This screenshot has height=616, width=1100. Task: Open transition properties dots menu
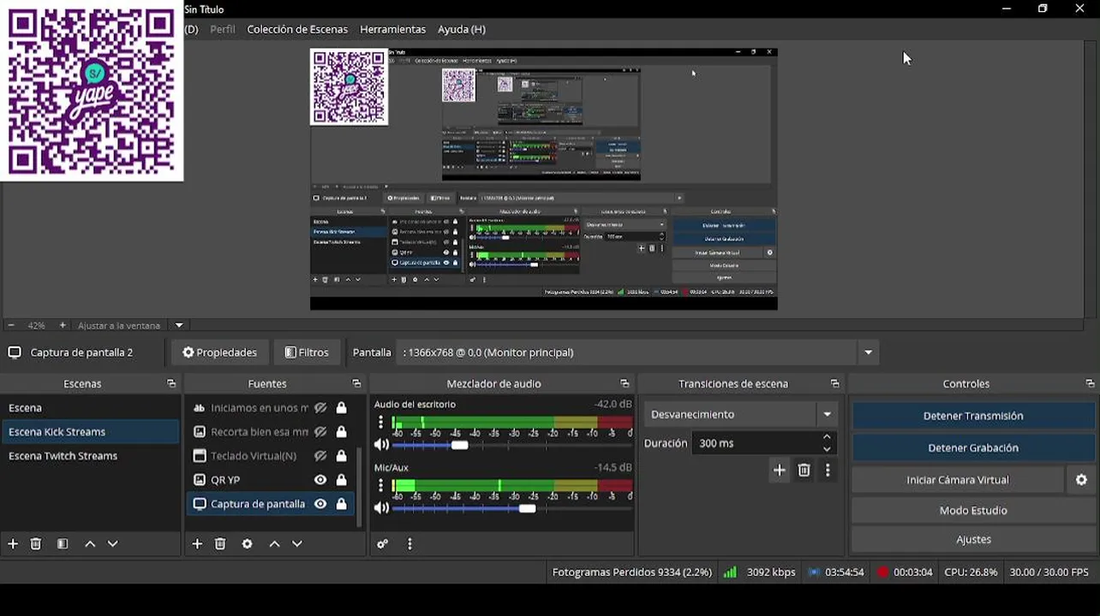828,470
